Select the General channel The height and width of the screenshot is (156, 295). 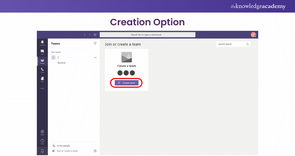point(61,63)
